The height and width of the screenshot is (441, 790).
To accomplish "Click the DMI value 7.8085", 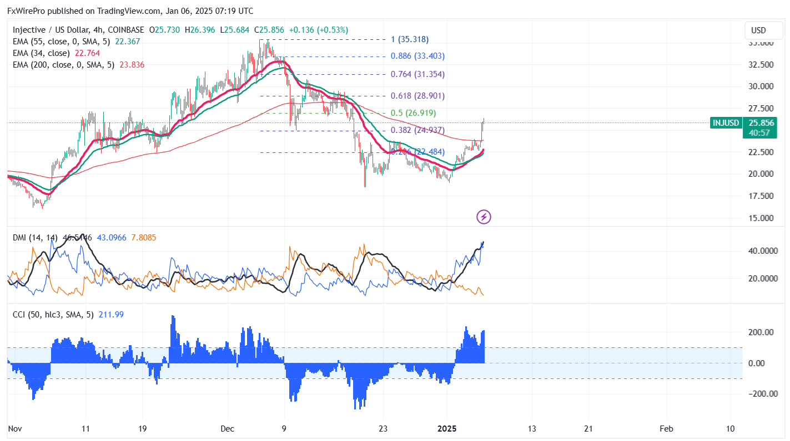I will (144, 238).
